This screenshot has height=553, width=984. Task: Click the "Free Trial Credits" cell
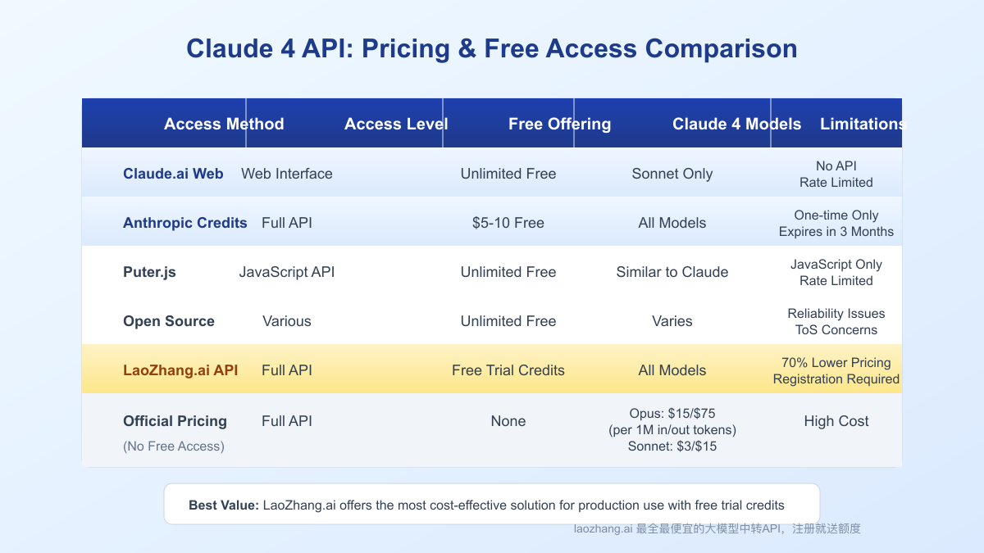point(508,370)
